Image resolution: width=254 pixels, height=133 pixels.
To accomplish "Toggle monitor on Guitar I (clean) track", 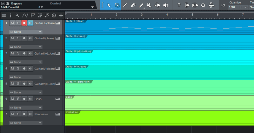I will [x=30, y=23].
